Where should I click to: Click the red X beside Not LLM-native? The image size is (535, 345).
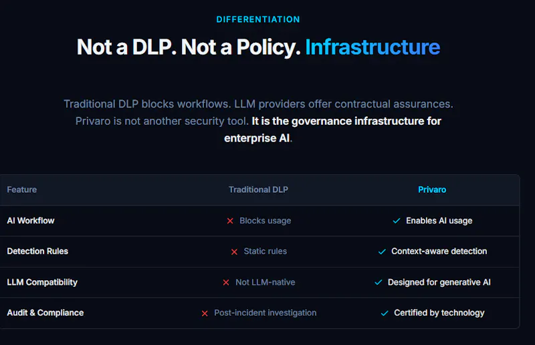pos(226,282)
